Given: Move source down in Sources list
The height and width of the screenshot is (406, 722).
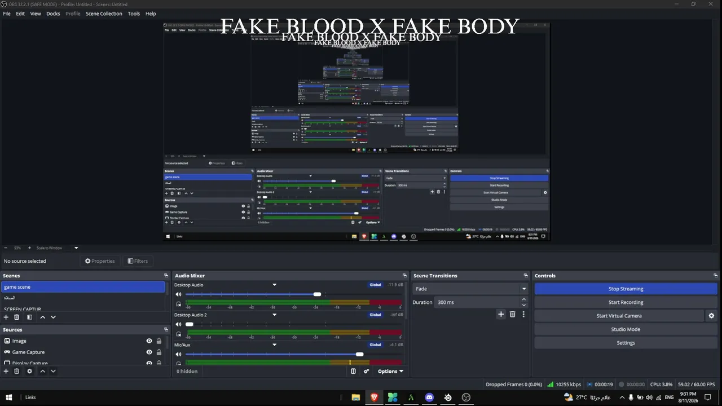Looking at the screenshot, I should [53, 371].
